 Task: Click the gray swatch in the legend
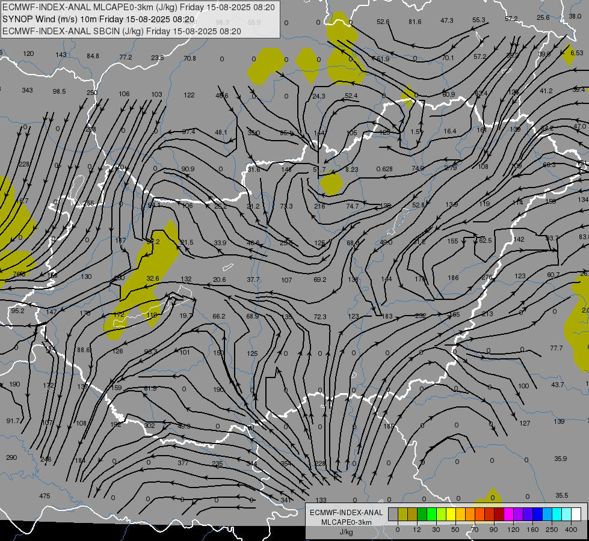[393, 514]
